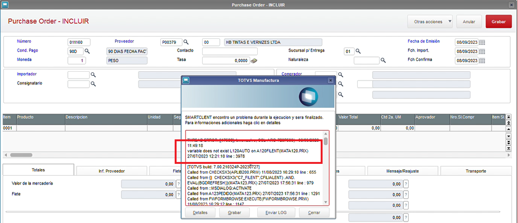Viewport: 518px width, 223px height.
Task: Click the items grid horizontal scrollbar thumb
Action: pos(21,155)
